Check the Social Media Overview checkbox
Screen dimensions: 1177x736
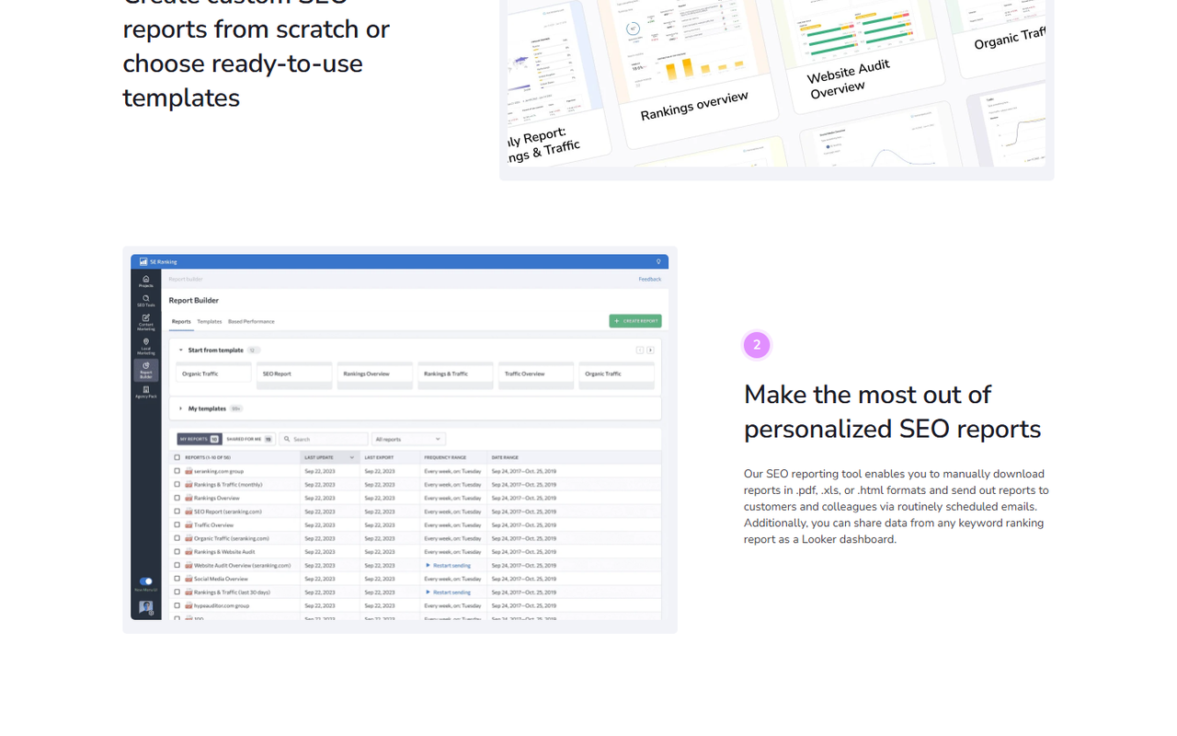177,579
